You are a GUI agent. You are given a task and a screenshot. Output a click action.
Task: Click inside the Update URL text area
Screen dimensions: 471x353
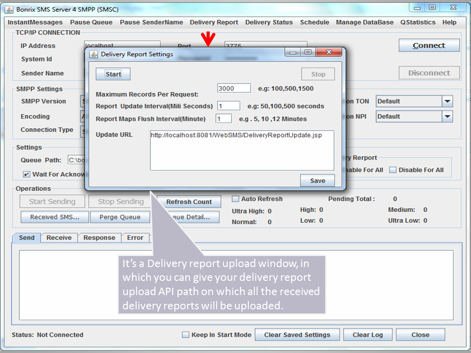tap(242, 150)
